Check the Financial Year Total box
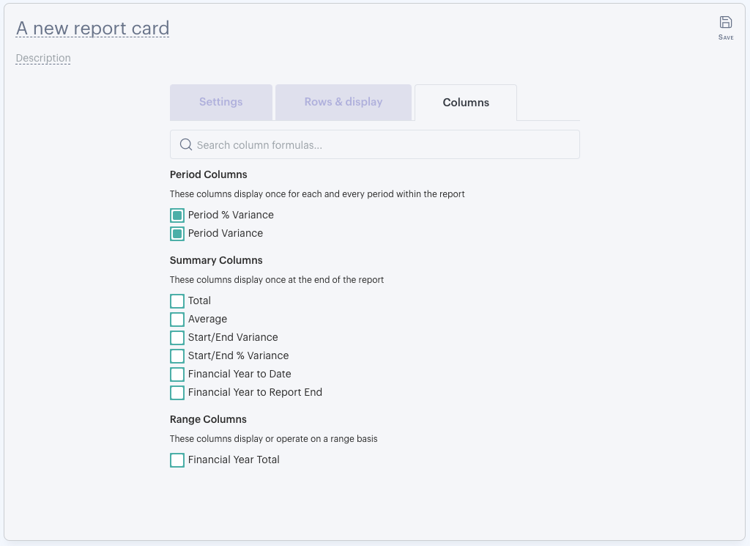750x546 pixels. [177, 460]
